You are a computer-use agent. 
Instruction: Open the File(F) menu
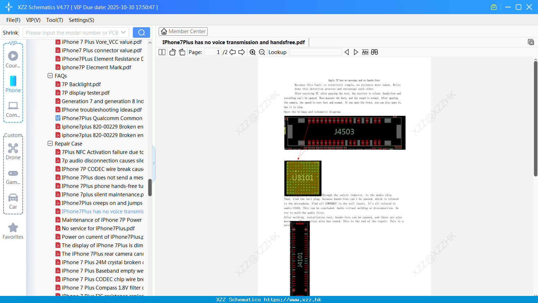point(13,20)
